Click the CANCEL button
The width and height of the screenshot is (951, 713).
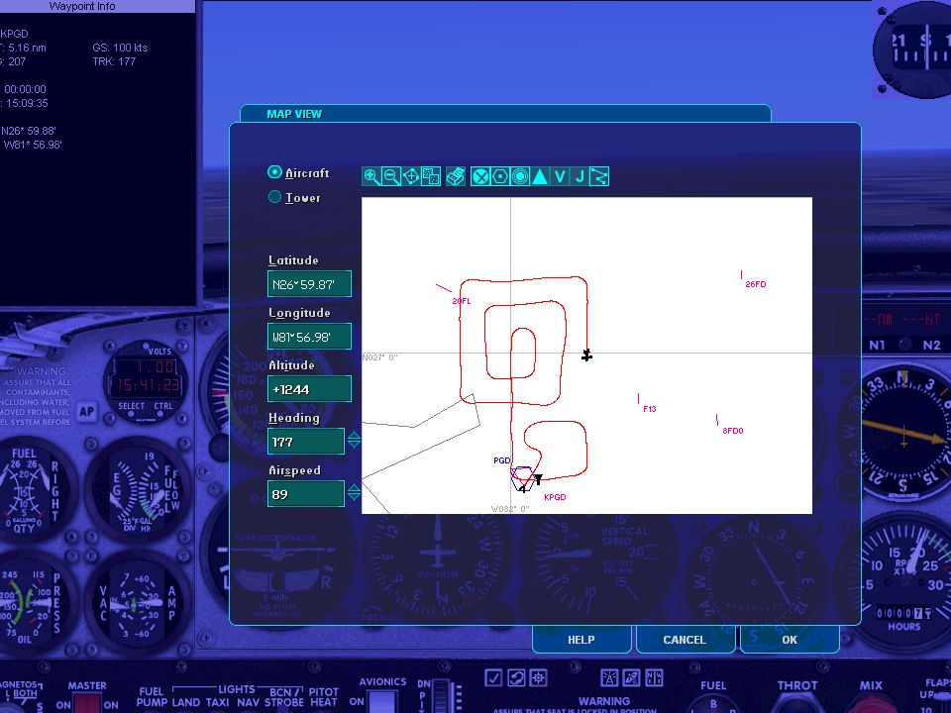(685, 640)
